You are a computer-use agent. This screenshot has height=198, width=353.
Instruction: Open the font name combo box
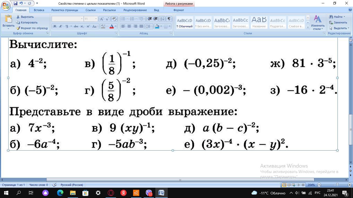(67, 19)
